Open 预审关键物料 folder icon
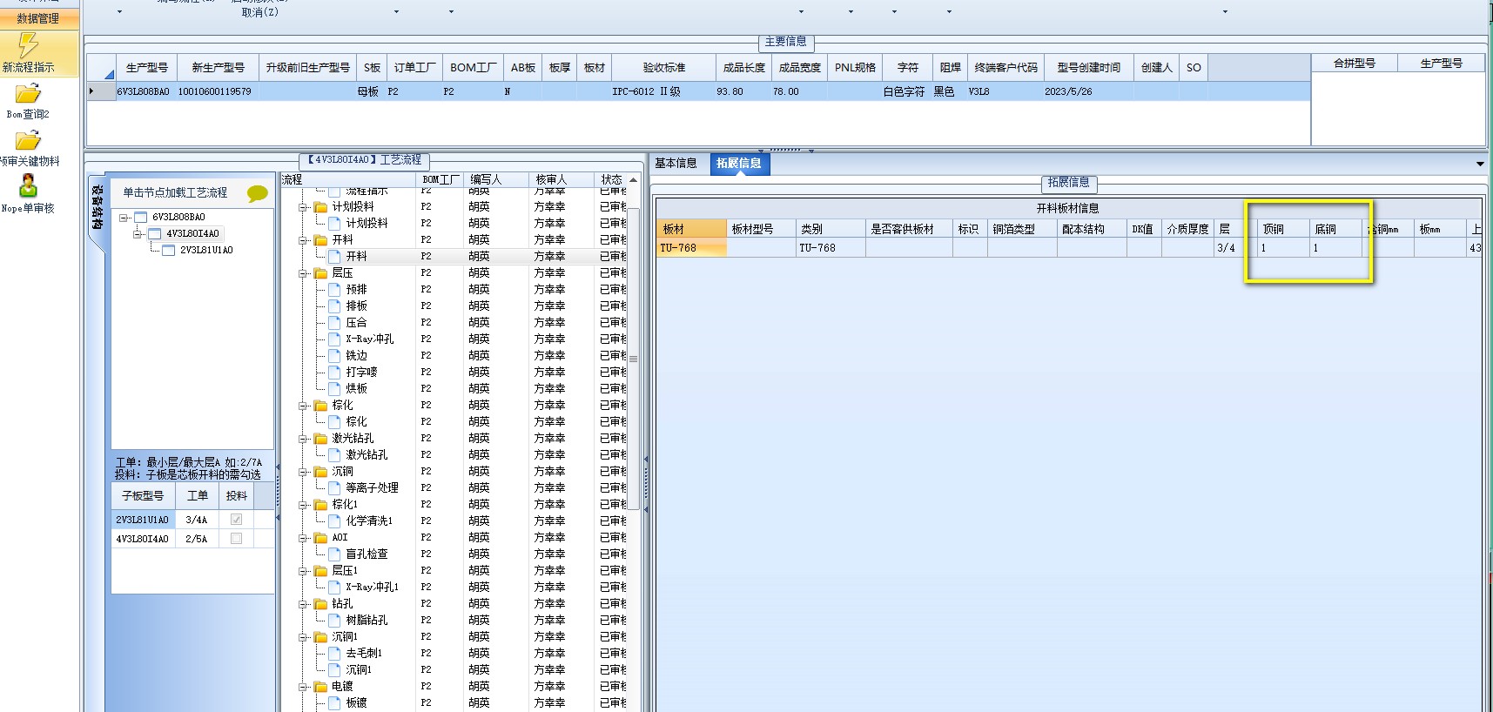 pyautogui.click(x=28, y=140)
